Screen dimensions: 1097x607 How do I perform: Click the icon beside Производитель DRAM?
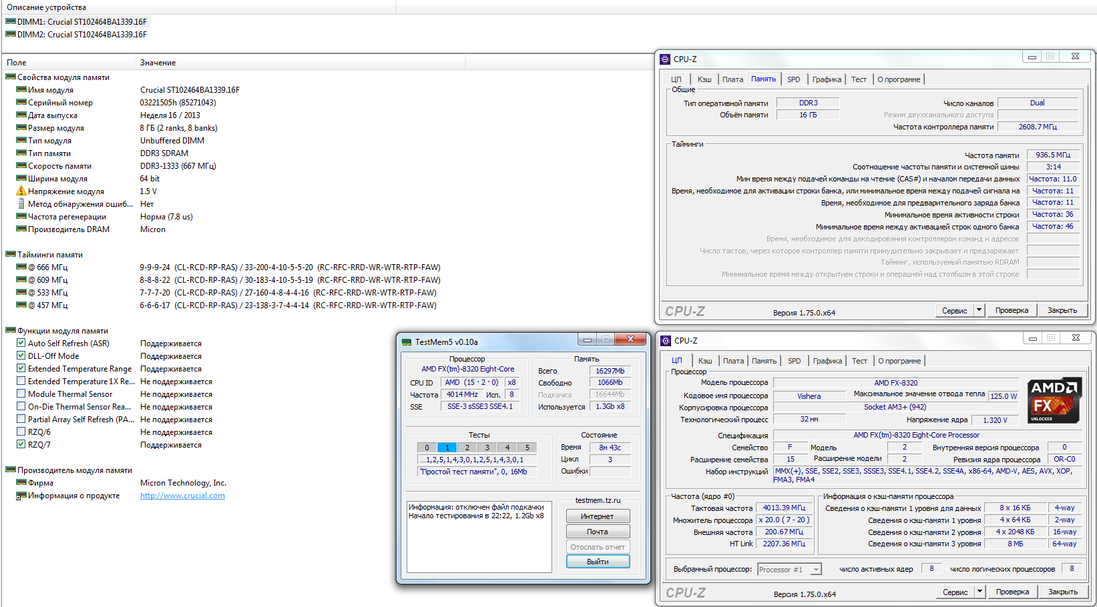[21, 229]
